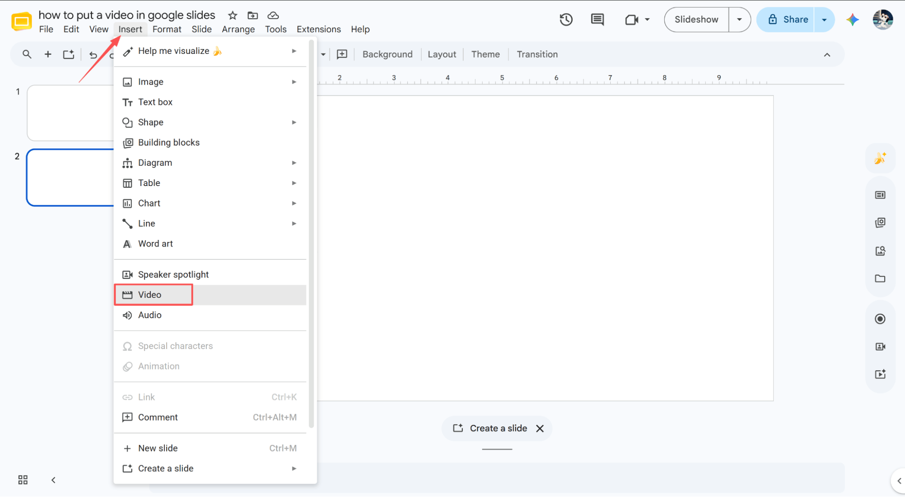This screenshot has height=497, width=905.
Task: Add a new slide plus icon
Action: (x=48, y=54)
